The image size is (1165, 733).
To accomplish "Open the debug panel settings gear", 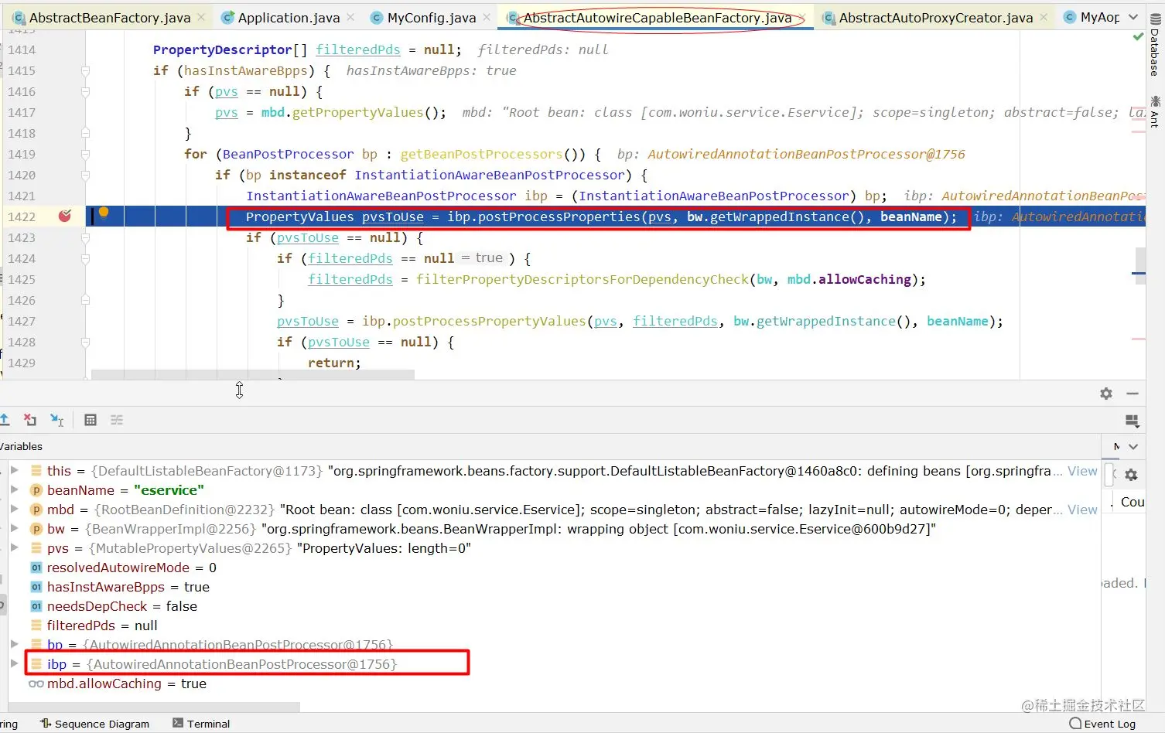I will click(1106, 394).
